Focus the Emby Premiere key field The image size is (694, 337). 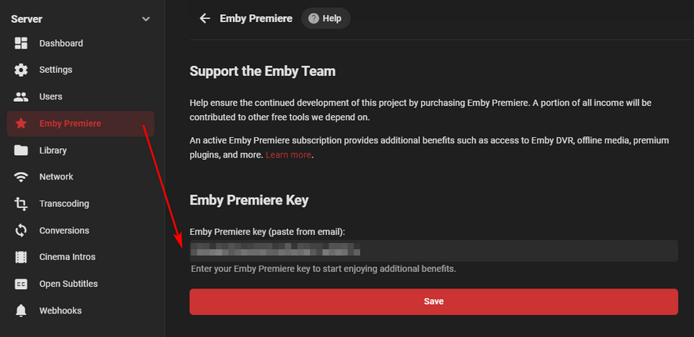(434, 251)
